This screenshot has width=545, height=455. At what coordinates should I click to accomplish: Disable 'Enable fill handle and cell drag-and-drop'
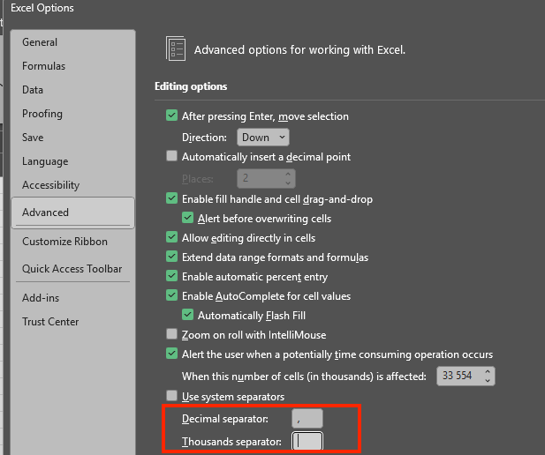coord(171,199)
